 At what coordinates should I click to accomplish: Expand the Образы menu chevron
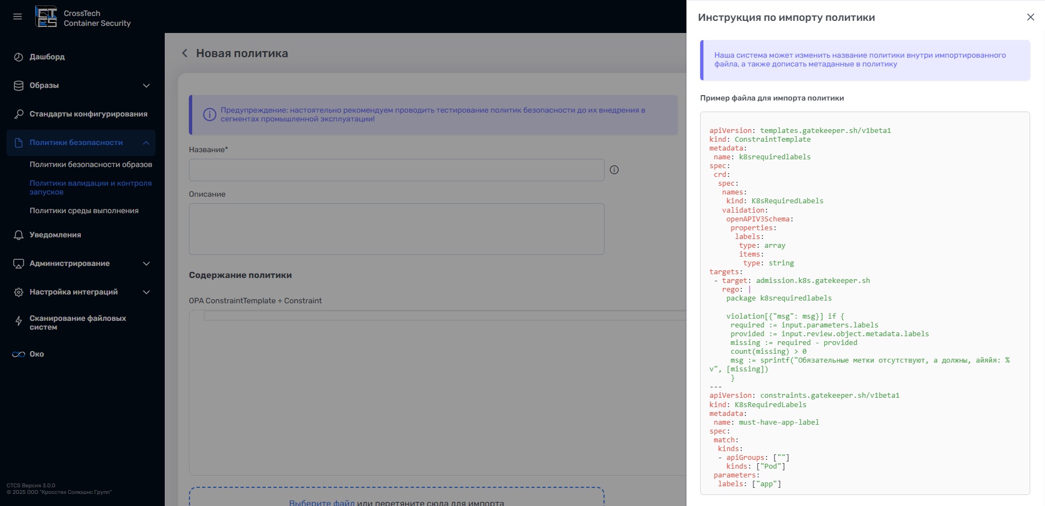pyautogui.click(x=146, y=86)
